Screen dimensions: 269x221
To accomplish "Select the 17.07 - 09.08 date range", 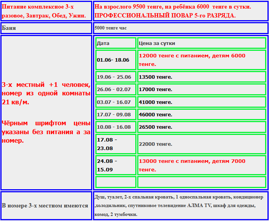I will point(114,115).
